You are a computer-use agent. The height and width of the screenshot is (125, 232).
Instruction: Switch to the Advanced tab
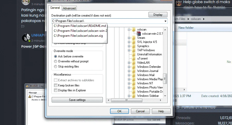point(69,8)
